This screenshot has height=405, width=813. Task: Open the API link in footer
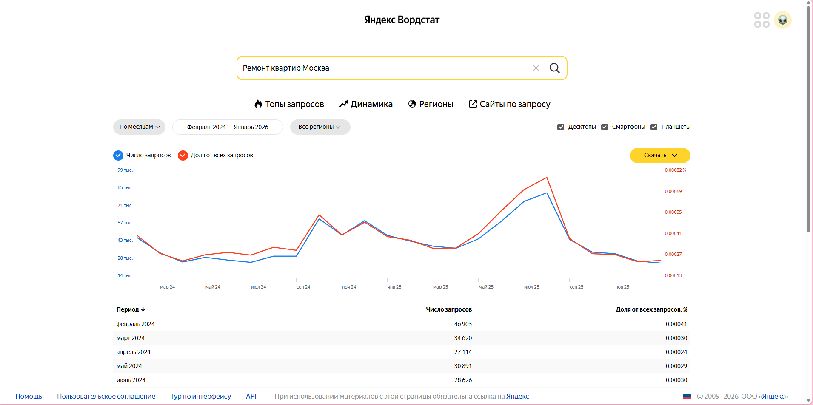[251, 396]
